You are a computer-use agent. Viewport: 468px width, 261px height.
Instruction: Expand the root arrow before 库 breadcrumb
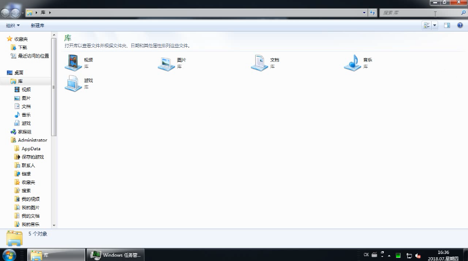[36, 12]
